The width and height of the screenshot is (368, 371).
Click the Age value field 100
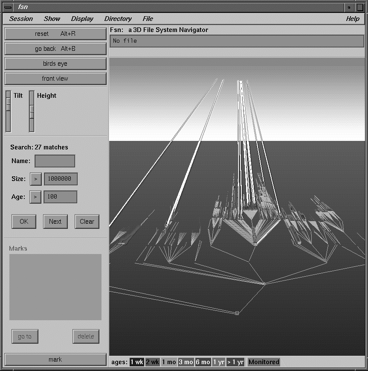pos(60,197)
